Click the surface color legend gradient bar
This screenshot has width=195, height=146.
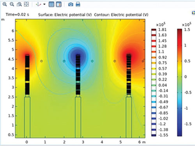coord(179,82)
